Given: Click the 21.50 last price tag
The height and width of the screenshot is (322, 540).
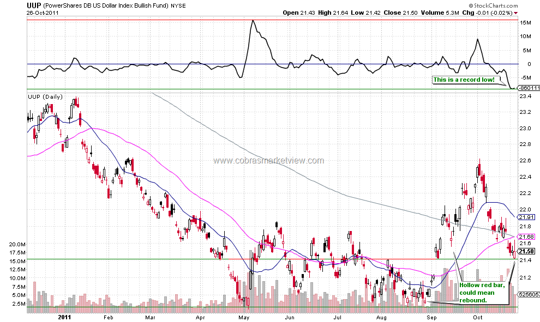Looking at the screenshot, I should 526,252.
